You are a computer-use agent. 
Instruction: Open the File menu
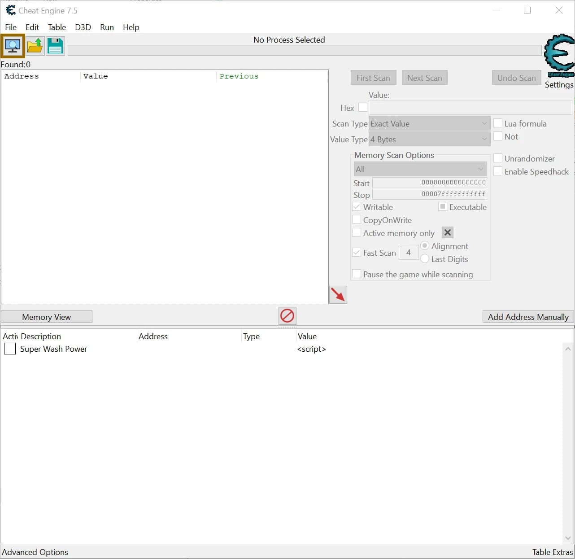tap(11, 27)
